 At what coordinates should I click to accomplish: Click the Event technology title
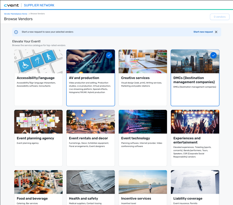point(135,138)
